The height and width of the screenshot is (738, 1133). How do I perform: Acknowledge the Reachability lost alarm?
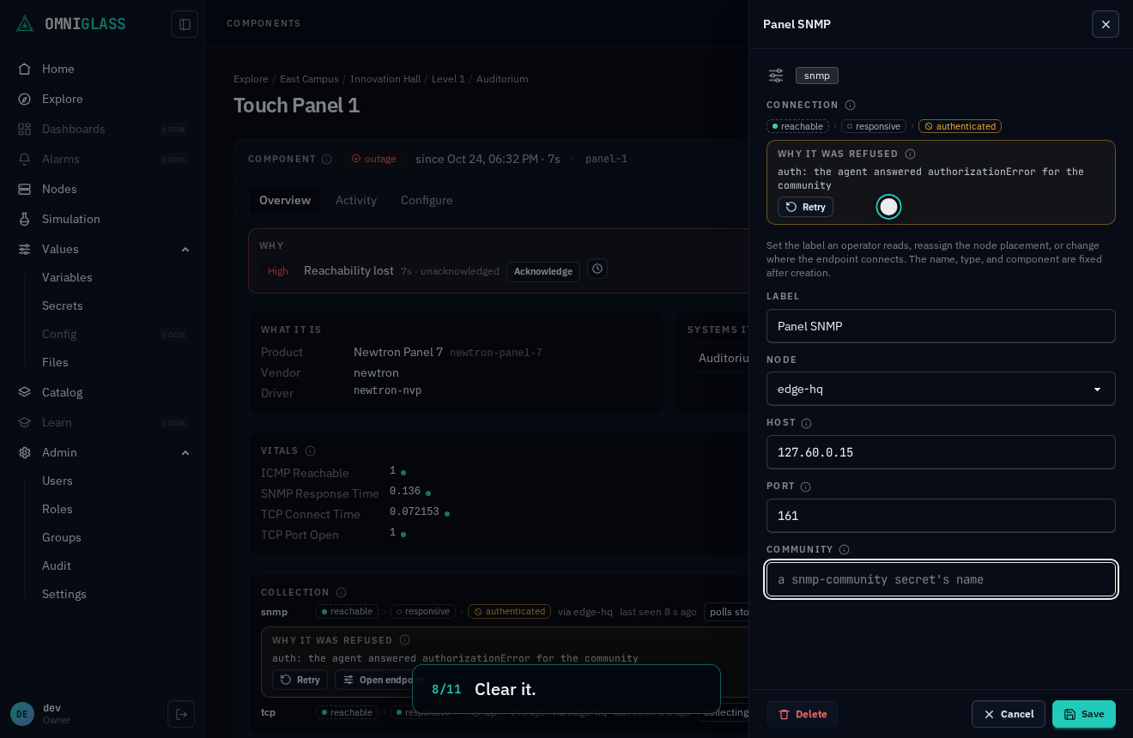pyautogui.click(x=543, y=271)
